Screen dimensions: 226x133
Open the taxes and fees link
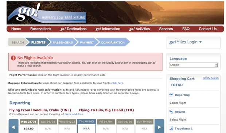pos(74,114)
